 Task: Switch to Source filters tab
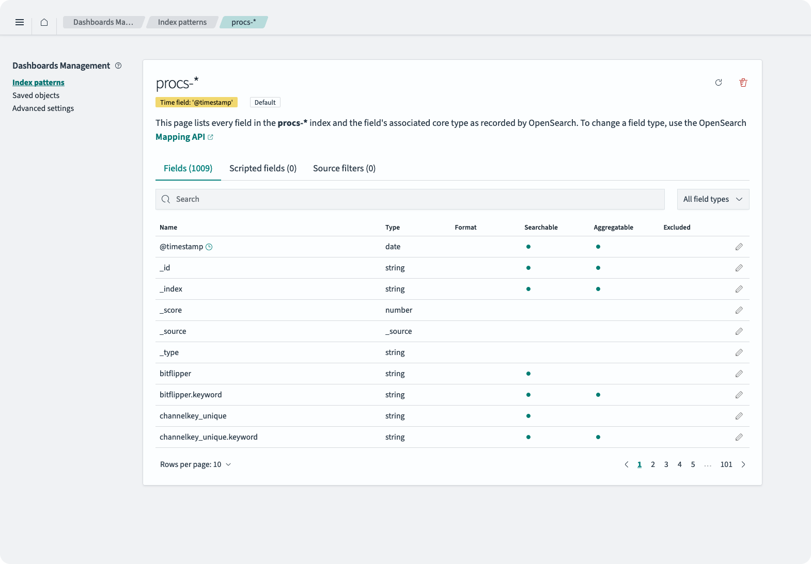pyautogui.click(x=344, y=168)
